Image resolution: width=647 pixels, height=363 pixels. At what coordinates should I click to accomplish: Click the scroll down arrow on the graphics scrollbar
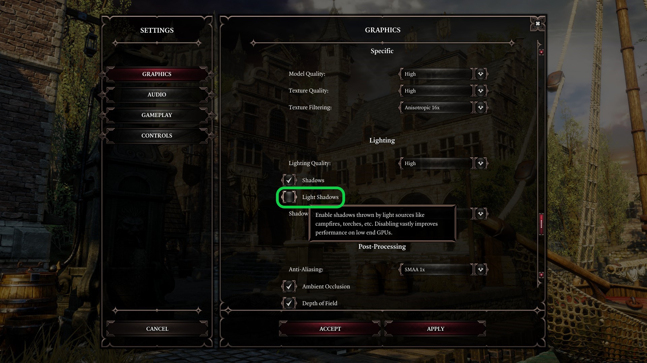tap(541, 275)
